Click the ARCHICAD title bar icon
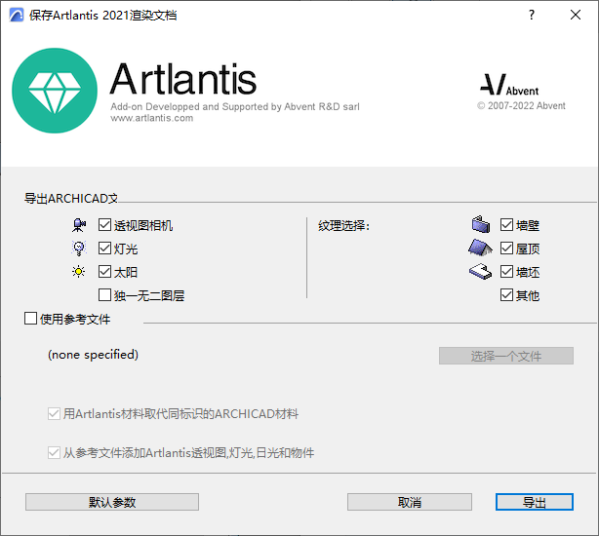The image size is (599, 536). pyautogui.click(x=17, y=15)
